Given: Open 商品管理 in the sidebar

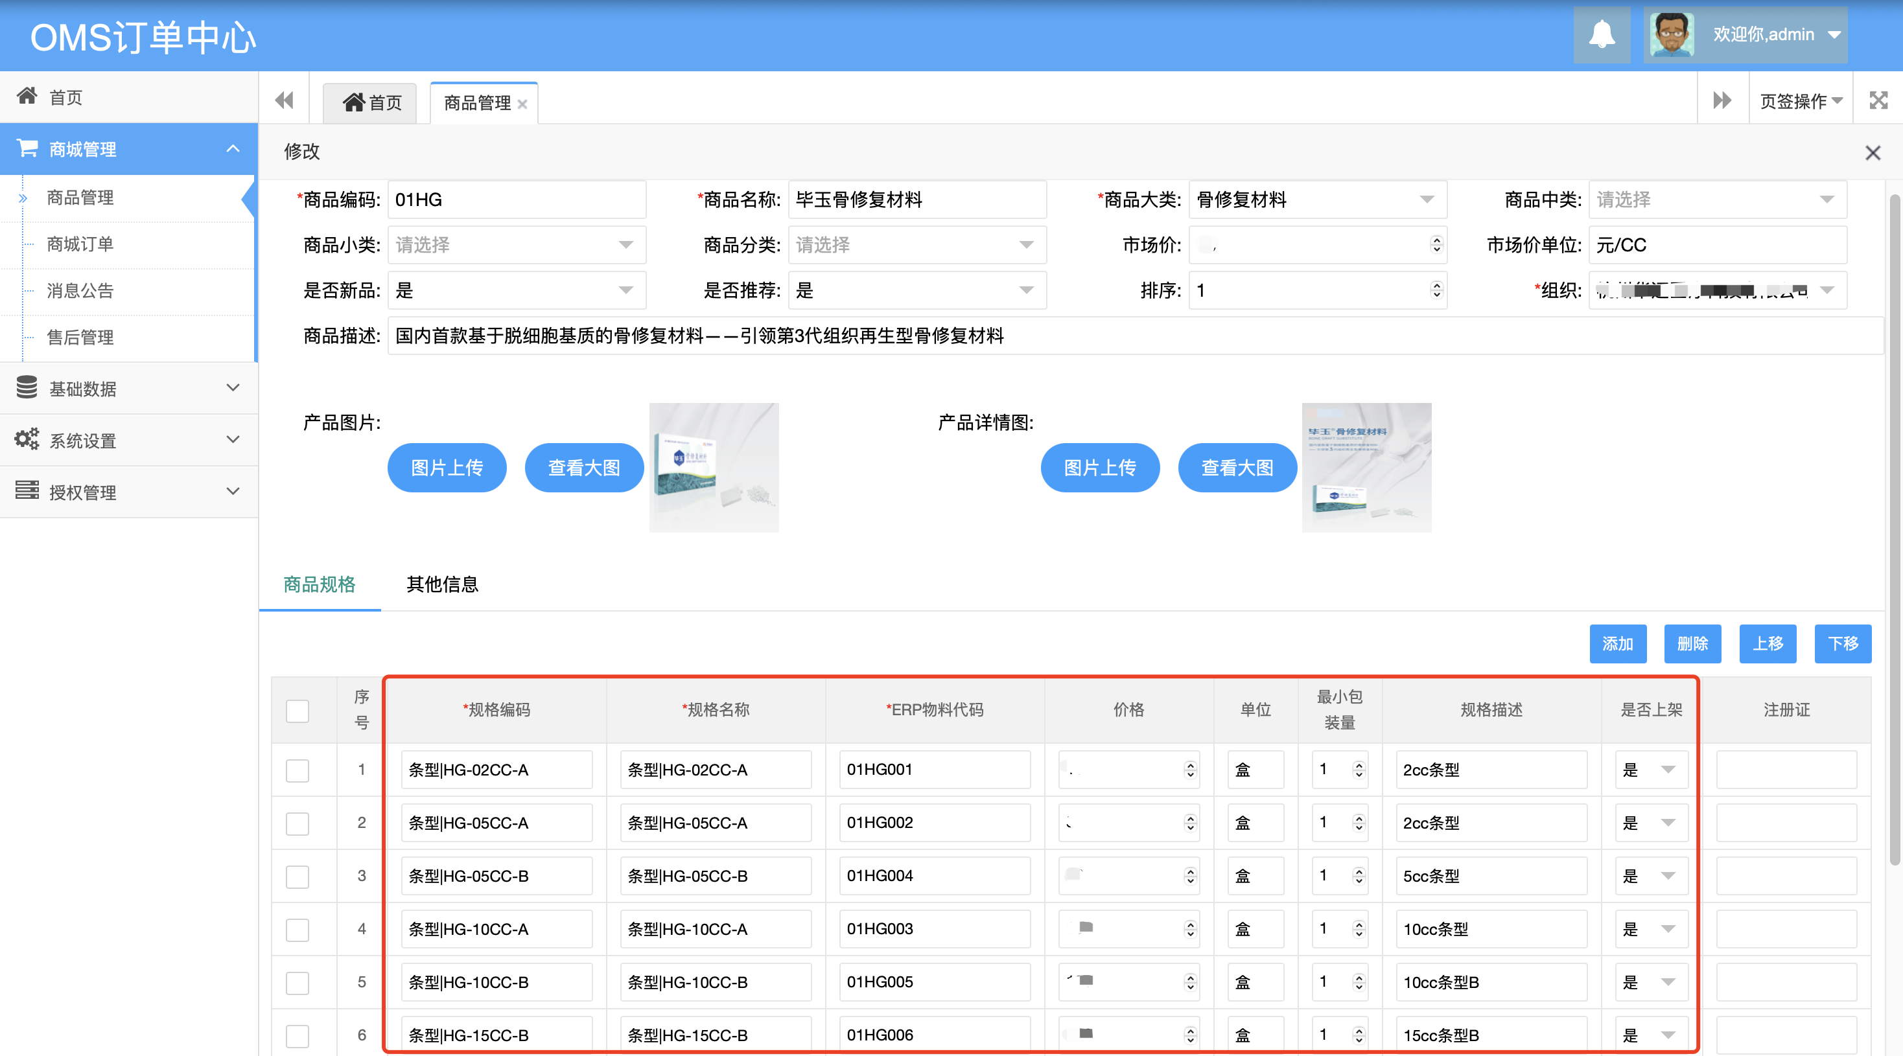Looking at the screenshot, I should [80, 197].
